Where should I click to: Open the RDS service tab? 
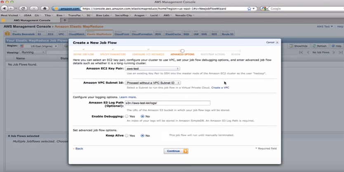click(158, 33)
